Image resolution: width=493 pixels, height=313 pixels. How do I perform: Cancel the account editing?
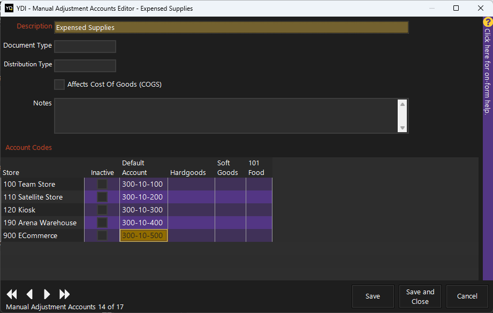467,296
